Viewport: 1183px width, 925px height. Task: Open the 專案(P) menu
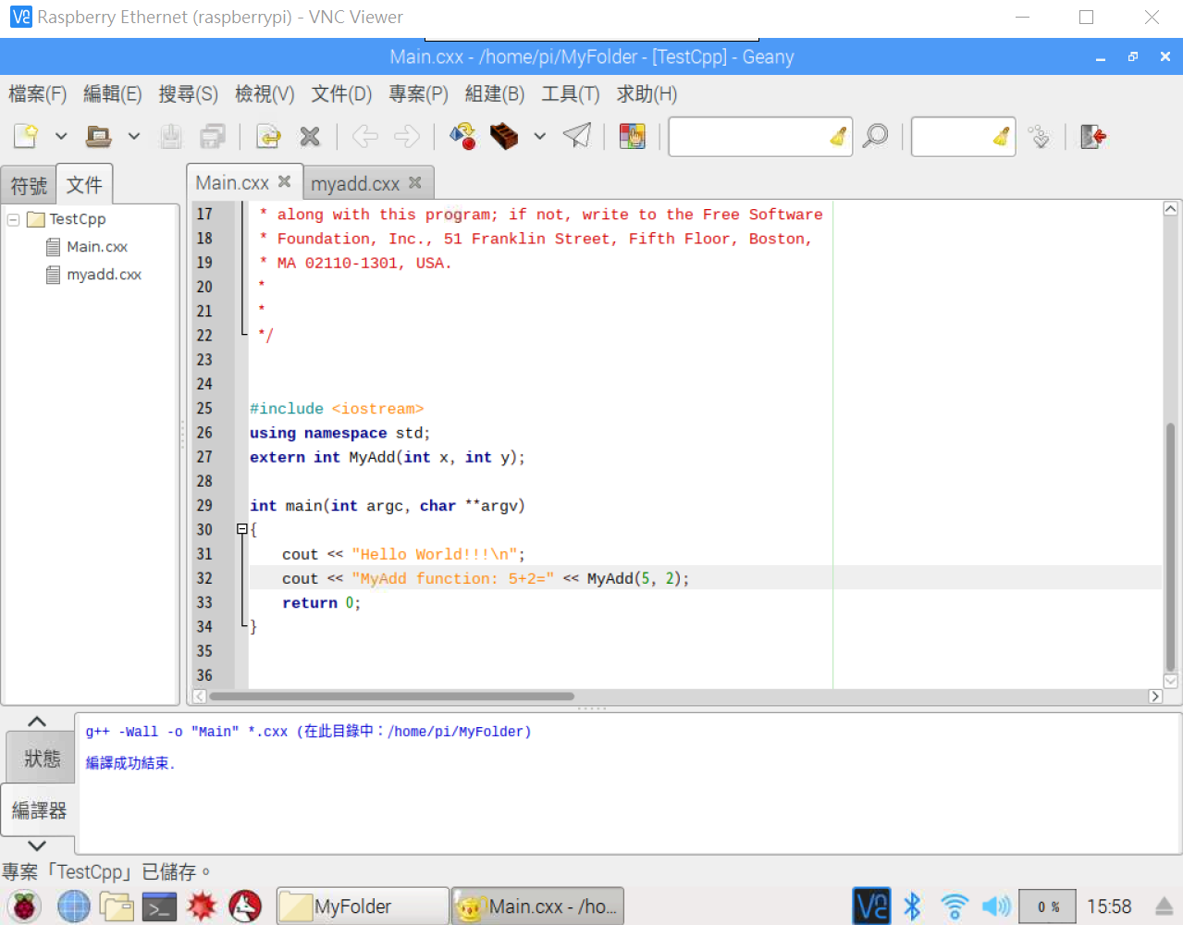(418, 94)
